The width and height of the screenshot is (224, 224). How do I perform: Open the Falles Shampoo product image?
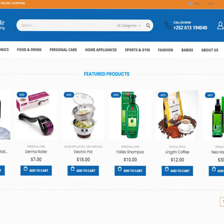click(130, 115)
